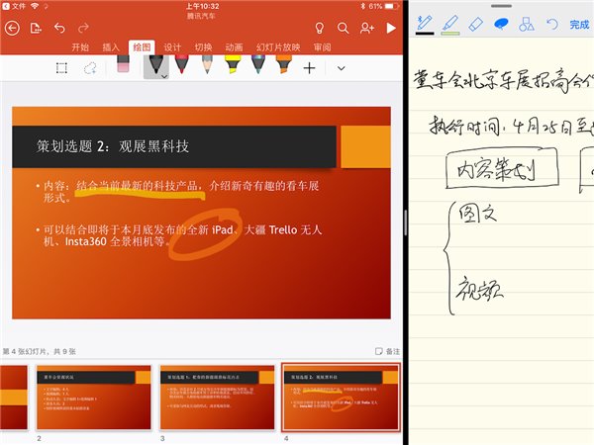Open the share/add people icon
Screen dimensions: 594x445
click(x=367, y=29)
